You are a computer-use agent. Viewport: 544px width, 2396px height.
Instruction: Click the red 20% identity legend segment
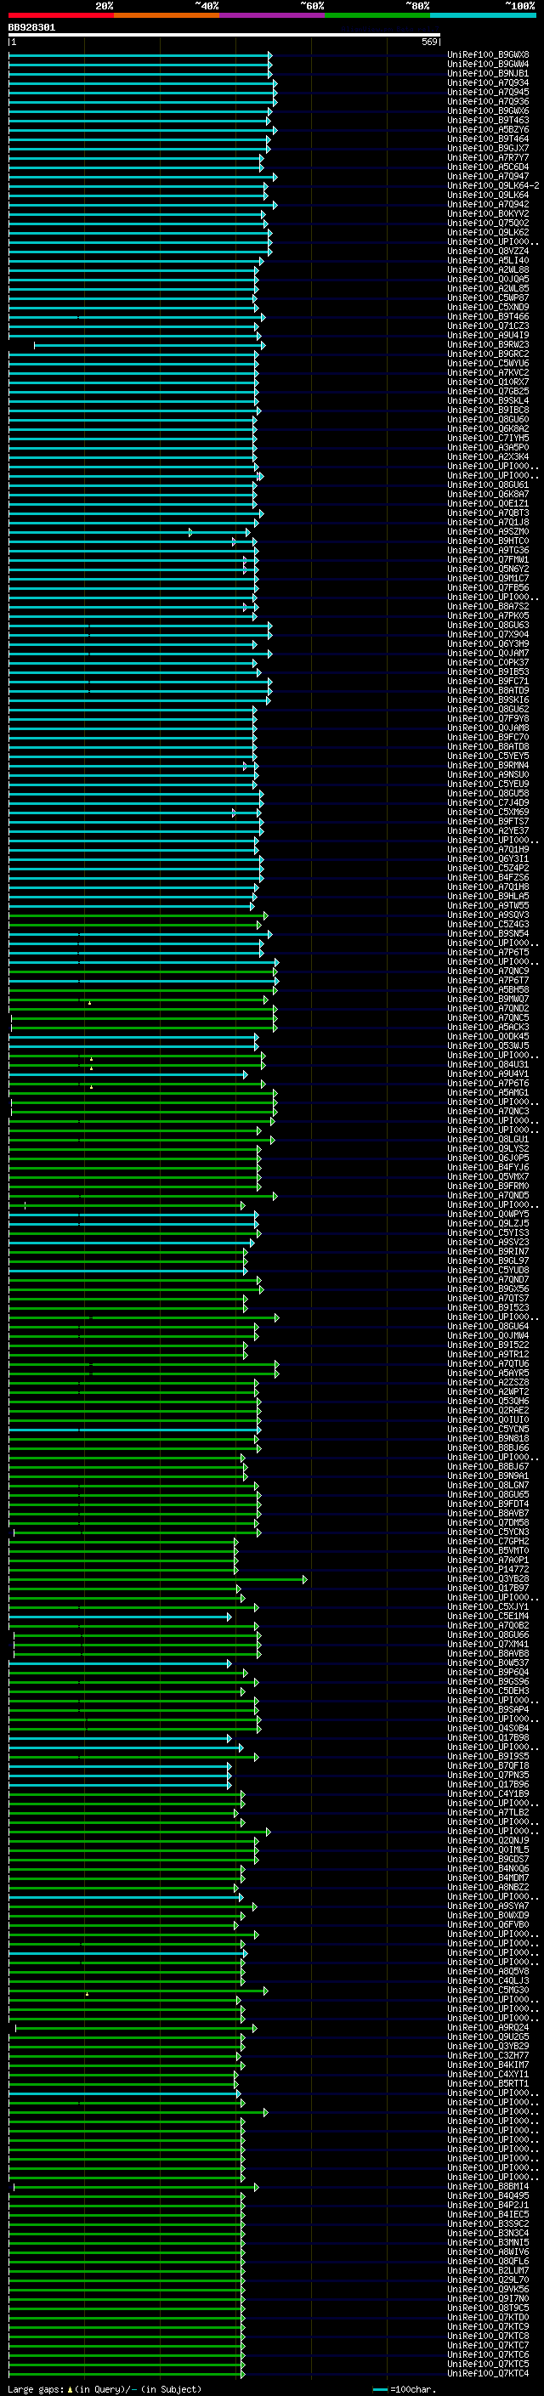point(60,16)
